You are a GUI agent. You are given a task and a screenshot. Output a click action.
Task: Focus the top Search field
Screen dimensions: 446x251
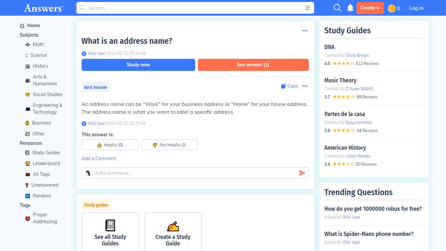pos(195,8)
